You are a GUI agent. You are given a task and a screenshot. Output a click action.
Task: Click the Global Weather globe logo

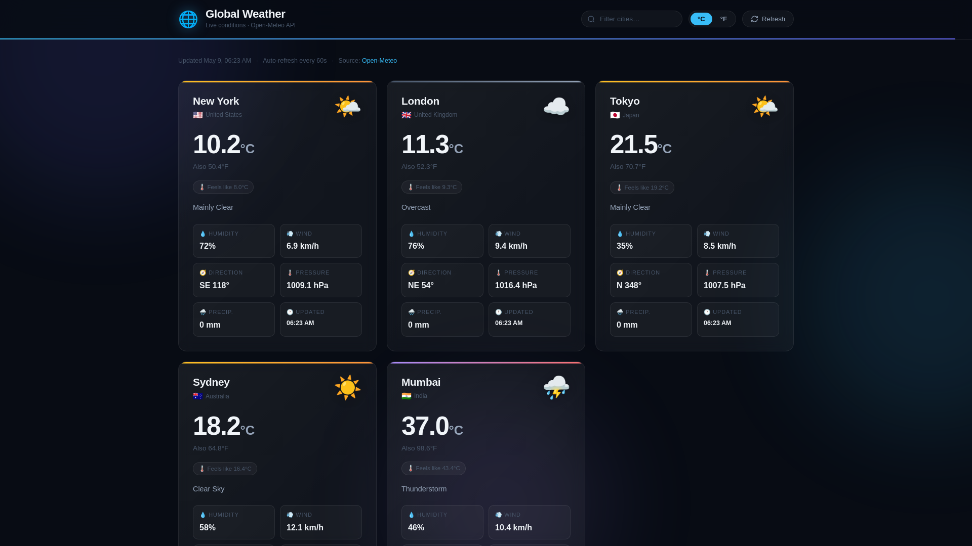(188, 19)
